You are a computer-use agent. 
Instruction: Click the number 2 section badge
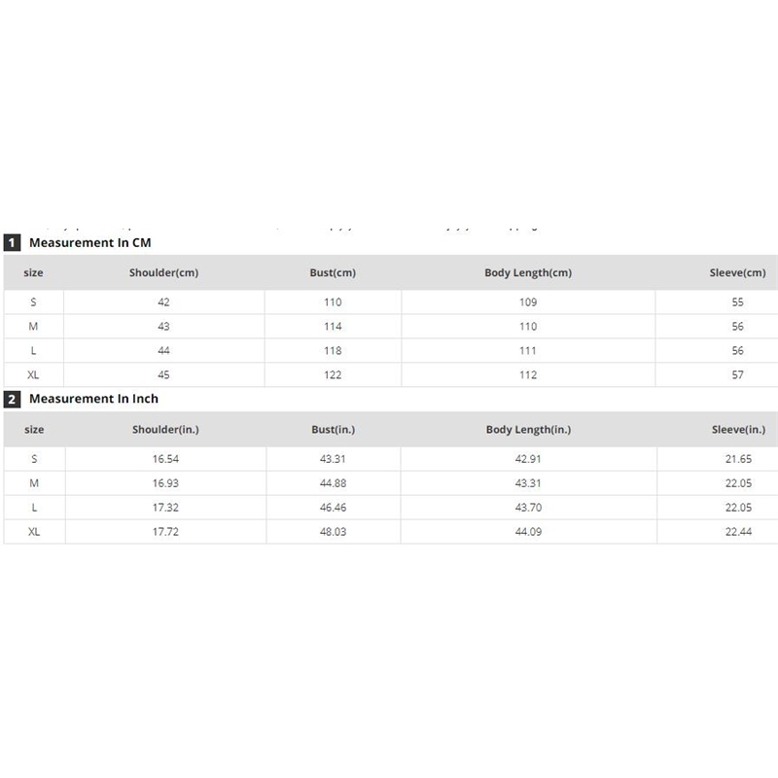click(x=12, y=399)
